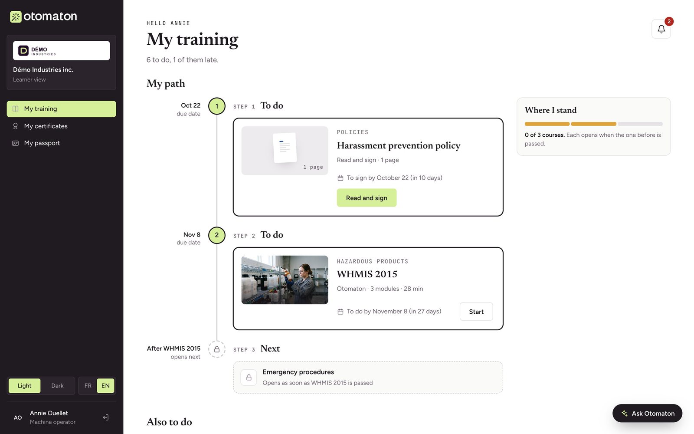Click the "After WHMIS 2015" label
This screenshot has width=694, height=434.
pos(173,349)
